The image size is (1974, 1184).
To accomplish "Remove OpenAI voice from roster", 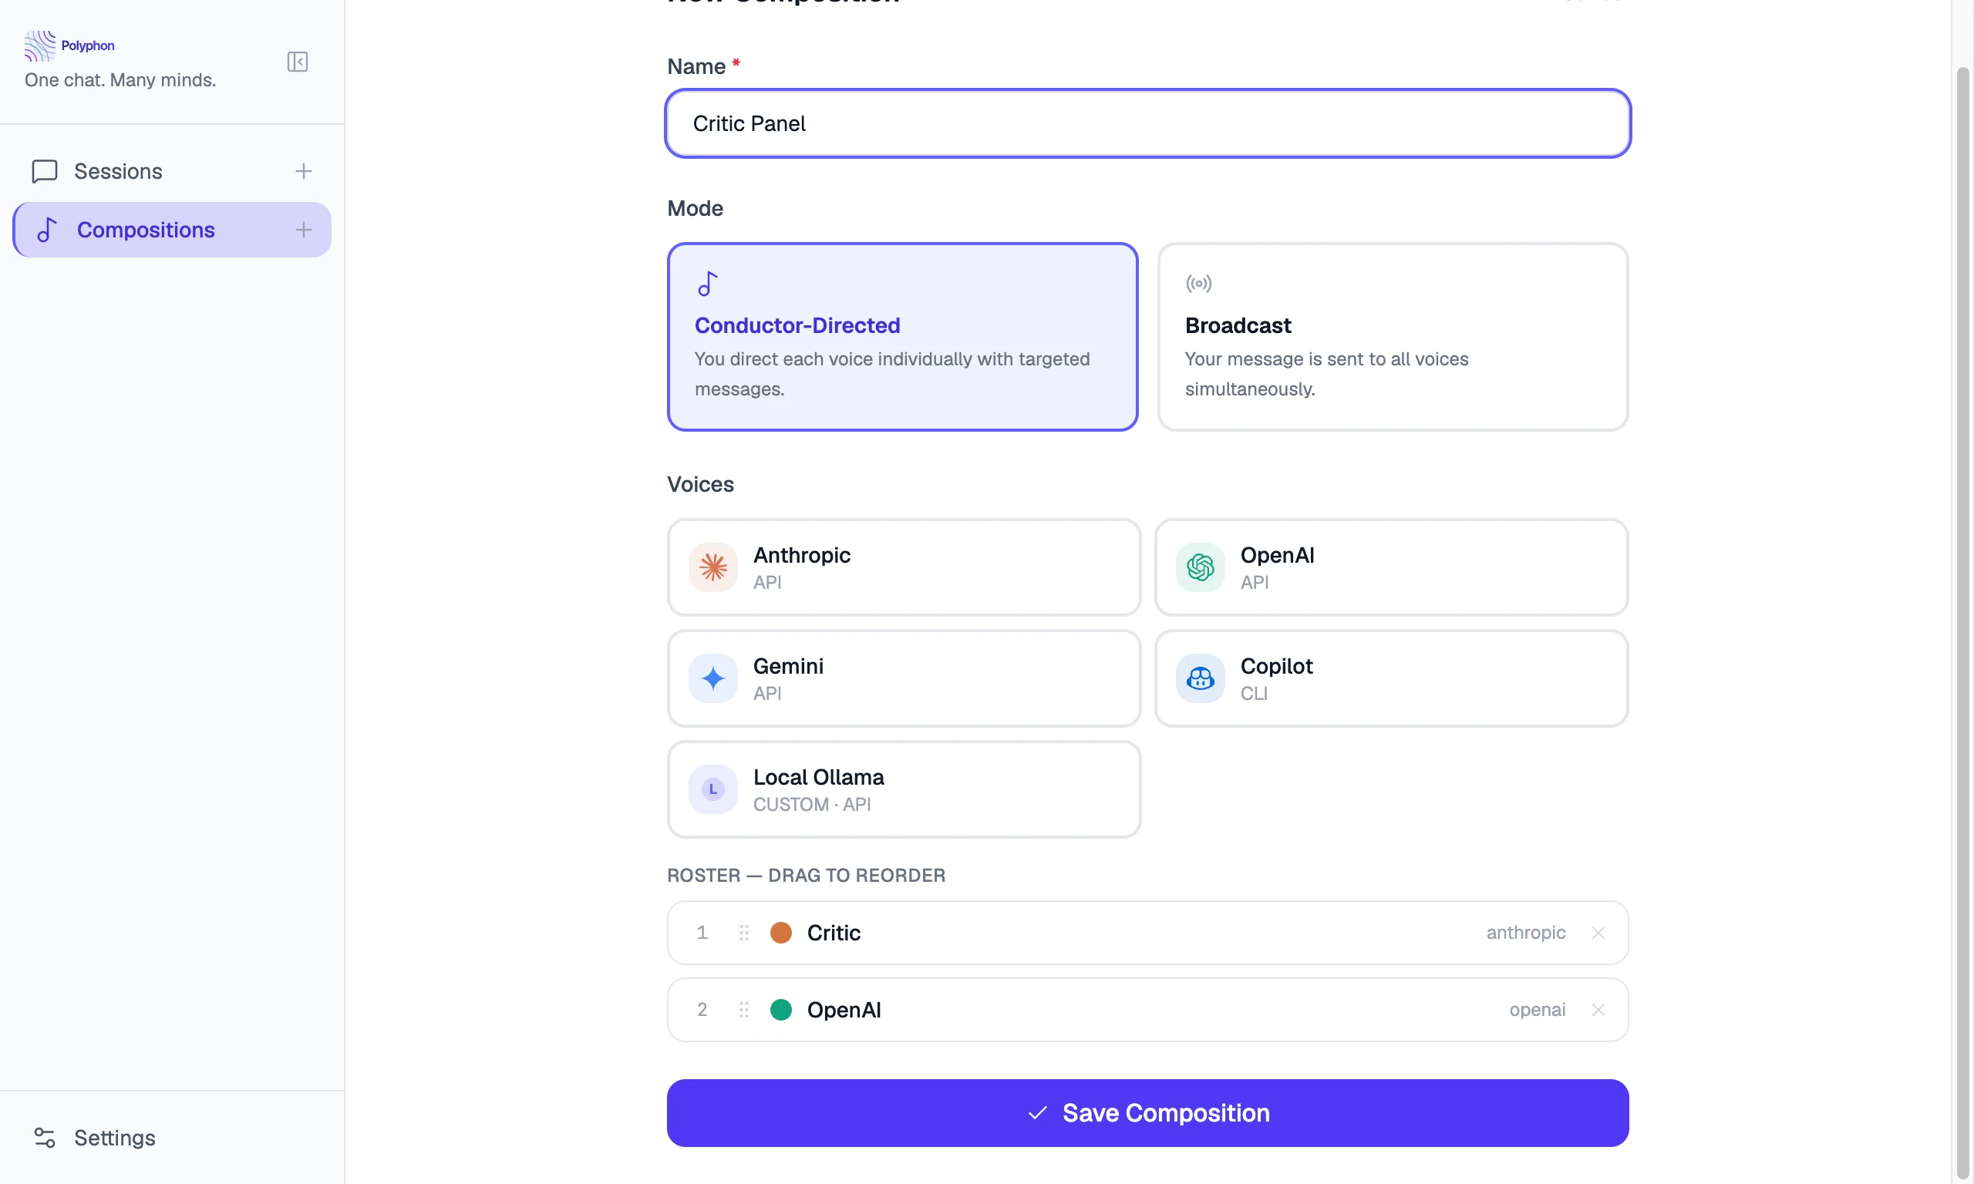I will pos(1598,1010).
